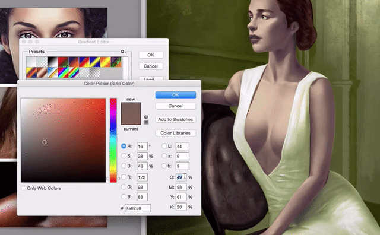This screenshot has height=235, width=380.
Task: Open Color Libraries
Action: [x=176, y=133]
